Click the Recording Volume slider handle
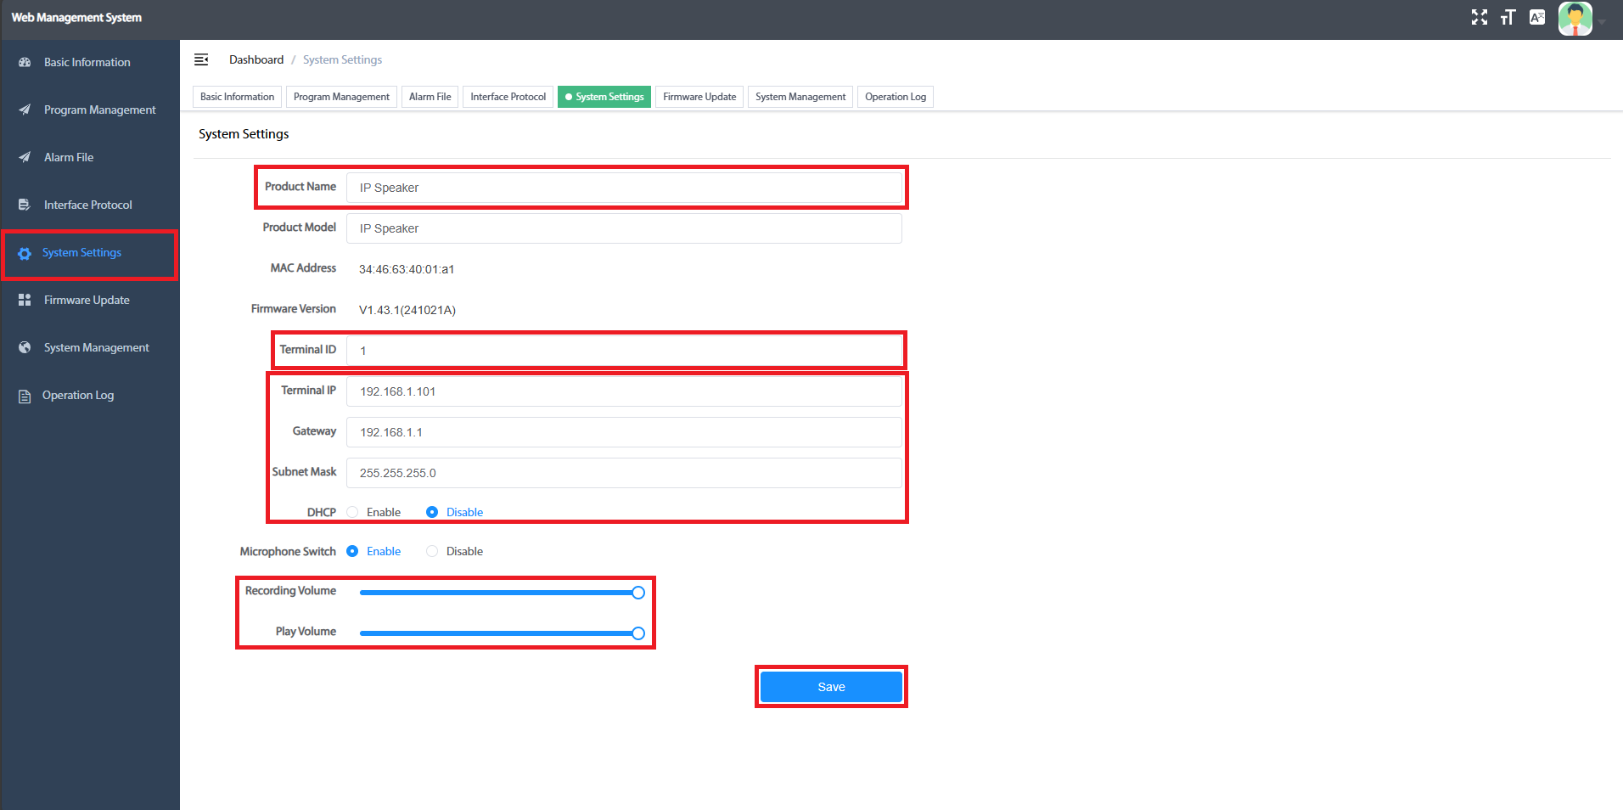The image size is (1623, 810). 638,593
